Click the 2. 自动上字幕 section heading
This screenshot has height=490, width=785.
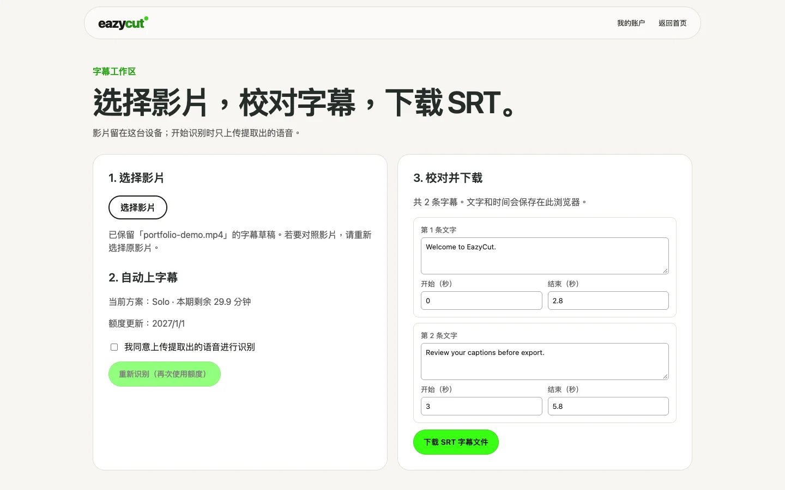click(143, 278)
